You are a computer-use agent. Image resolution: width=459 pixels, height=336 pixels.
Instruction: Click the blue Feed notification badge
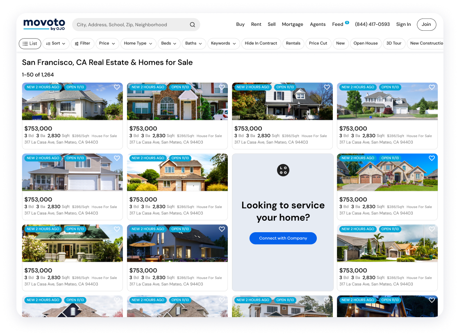(347, 23)
